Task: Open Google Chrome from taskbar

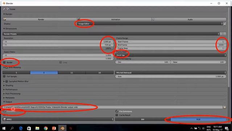Action: (46, 128)
